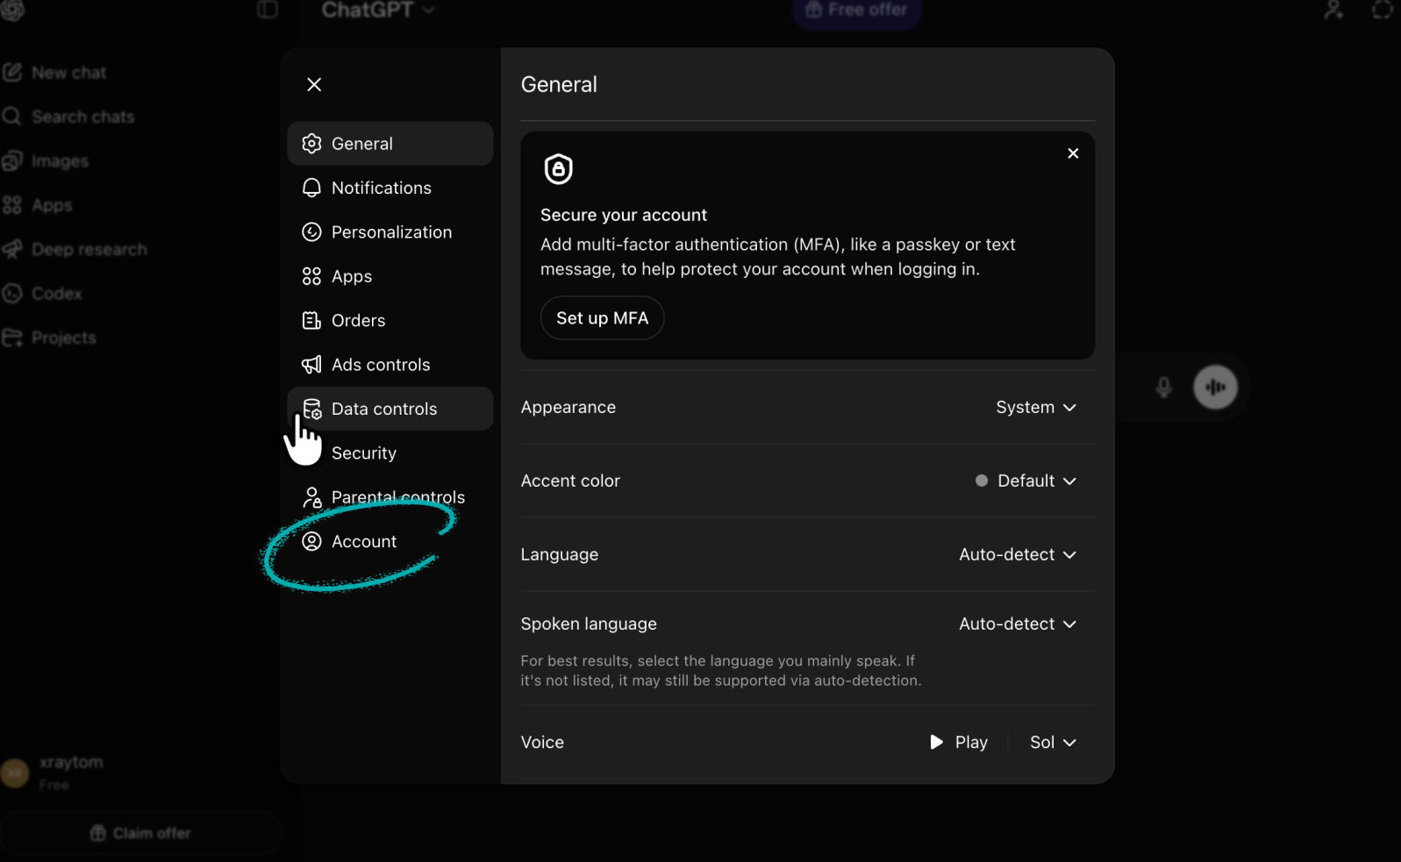Open Parental controls settings tab

(x=390, y=497)
